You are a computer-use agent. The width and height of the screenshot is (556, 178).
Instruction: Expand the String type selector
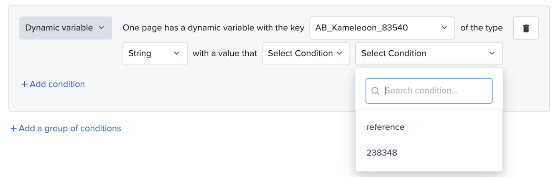point(155,53)
